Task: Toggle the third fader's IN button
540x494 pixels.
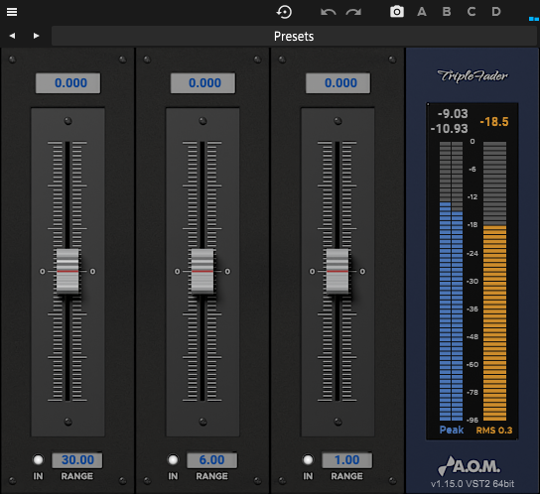Action: coord(308,459)
